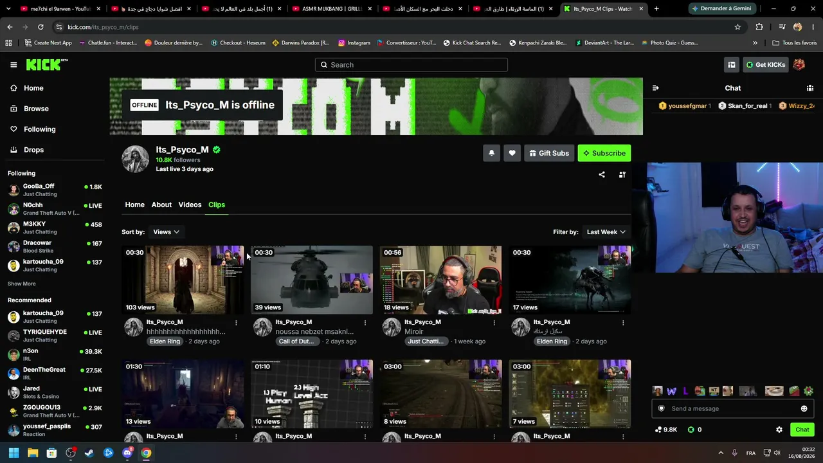
Task: Open the Chrome apps grid in bookmarks bar
Action: click(x=8, y=43)
